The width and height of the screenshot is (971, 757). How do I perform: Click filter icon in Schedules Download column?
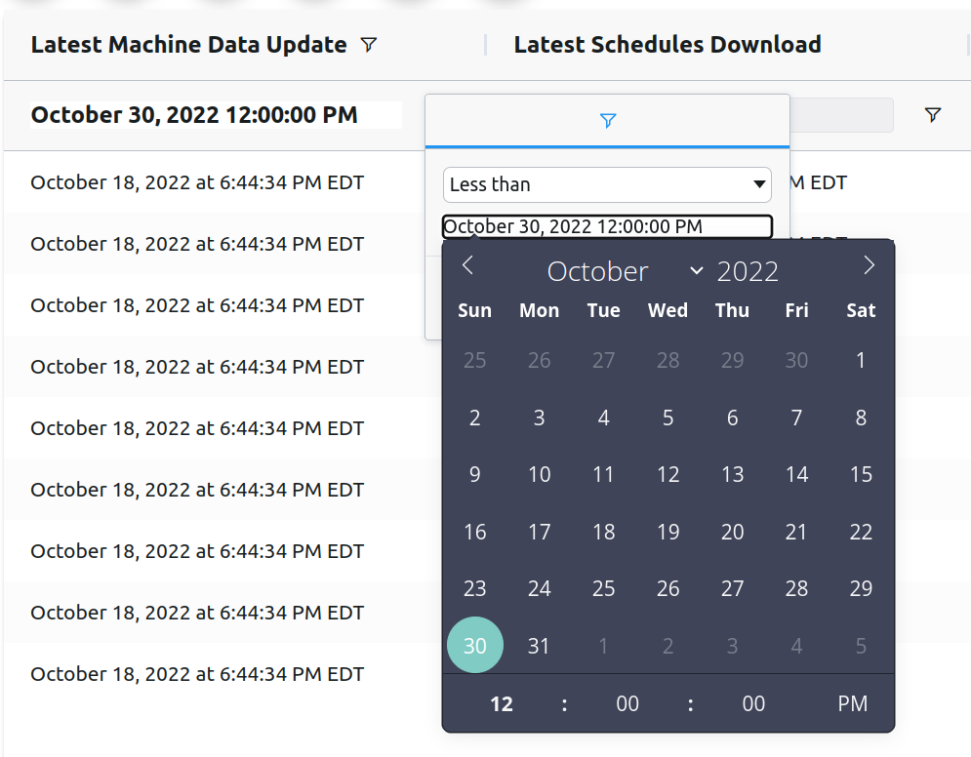coord(933,114)
